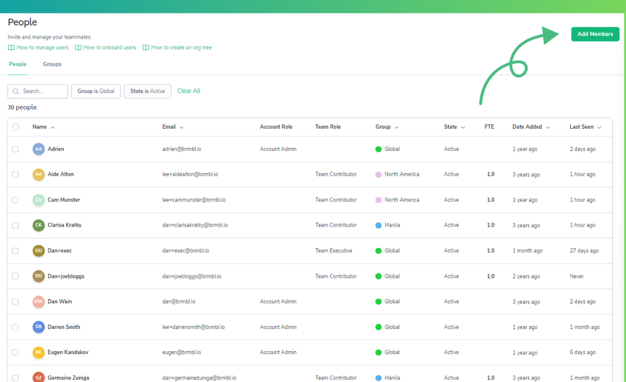This screenshot has height=382, width=626.
Task: Expand the Date Added column sort chevron
Action: tap(548, 127)
